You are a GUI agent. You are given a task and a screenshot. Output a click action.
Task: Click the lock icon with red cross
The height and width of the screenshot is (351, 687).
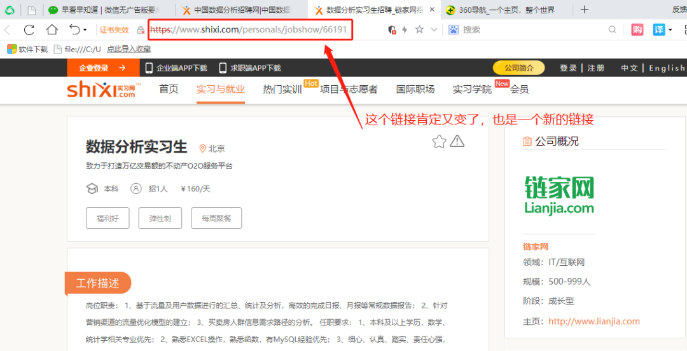coord(141,31)
